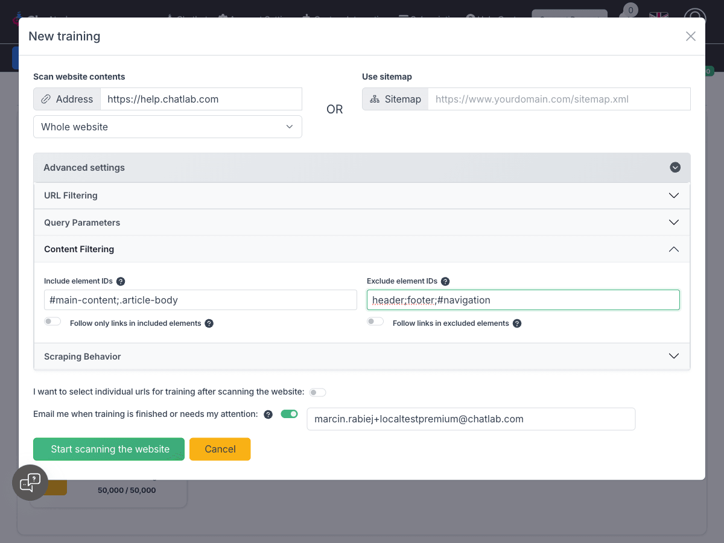The height and width of the screenshot is (543, 724).
Task: Click the Cancel button
Action: [220, 449]
